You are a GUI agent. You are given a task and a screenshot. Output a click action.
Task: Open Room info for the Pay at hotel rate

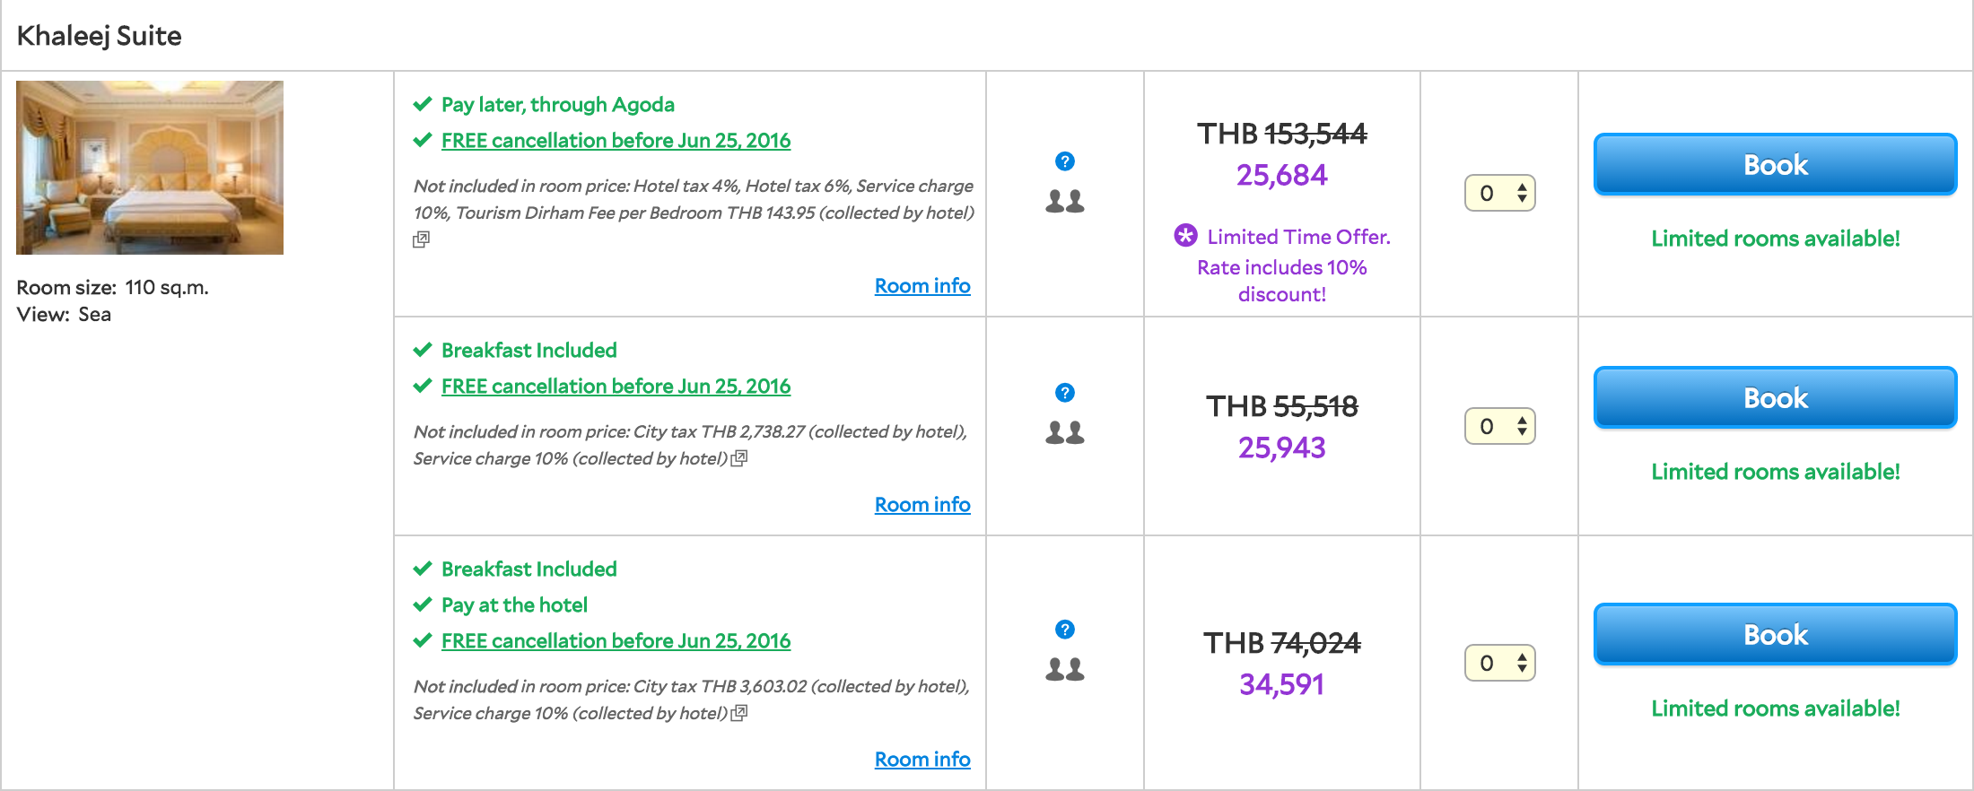pyautogui.click(x=922, y=759)
